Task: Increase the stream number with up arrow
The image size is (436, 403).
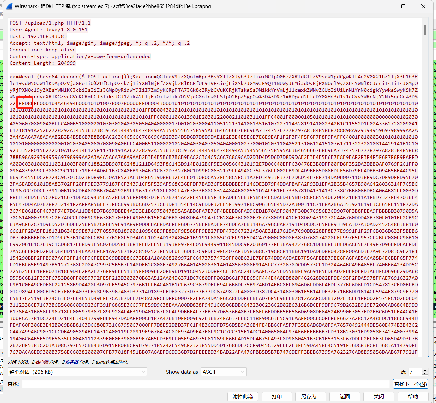Action: coord(425,370)
